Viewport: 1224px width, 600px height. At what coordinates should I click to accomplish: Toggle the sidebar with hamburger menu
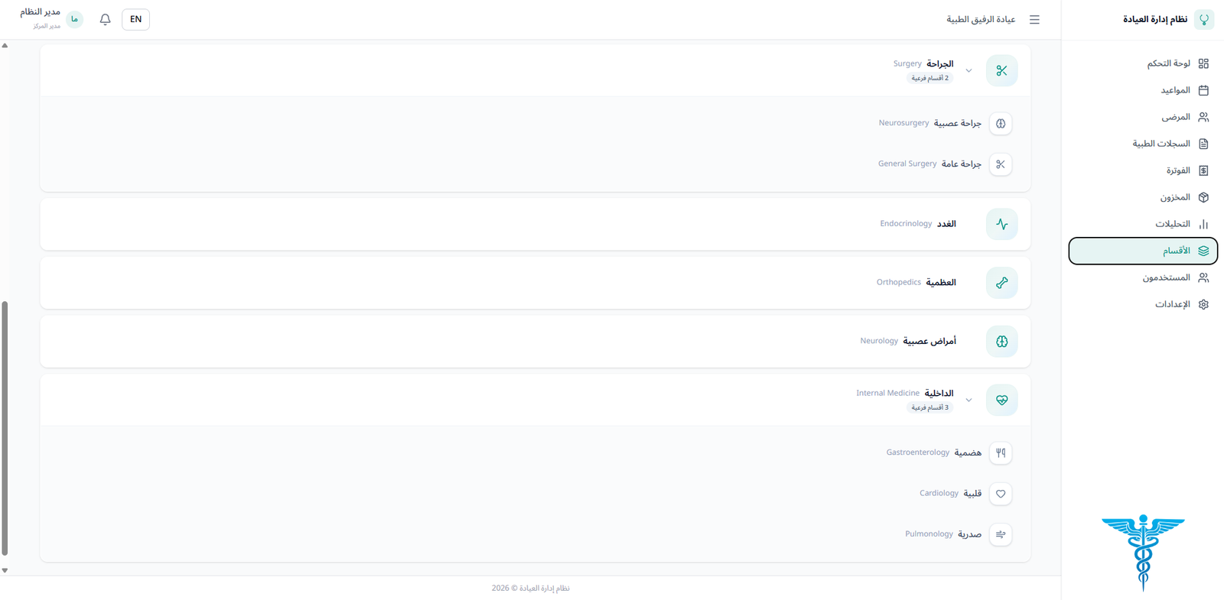(1034, 20)
